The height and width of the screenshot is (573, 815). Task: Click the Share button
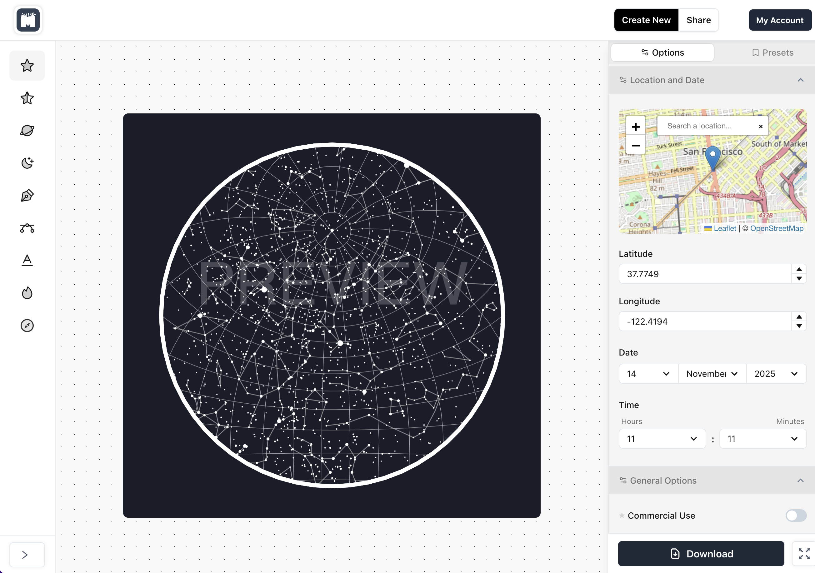(698, 20)
